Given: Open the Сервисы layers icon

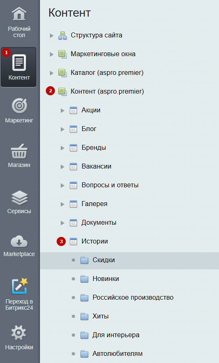Looking at the screenshot, I should coord(20,198).
